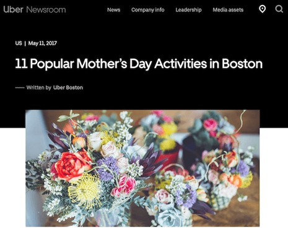Open the News menu item
Image resolution: width=288 pixels, height=239 pixels.
click(x=113, y=10)
